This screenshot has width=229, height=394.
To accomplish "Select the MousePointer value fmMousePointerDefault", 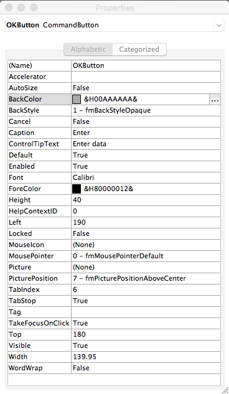I will pyautogui.click(x=146, y=256).
